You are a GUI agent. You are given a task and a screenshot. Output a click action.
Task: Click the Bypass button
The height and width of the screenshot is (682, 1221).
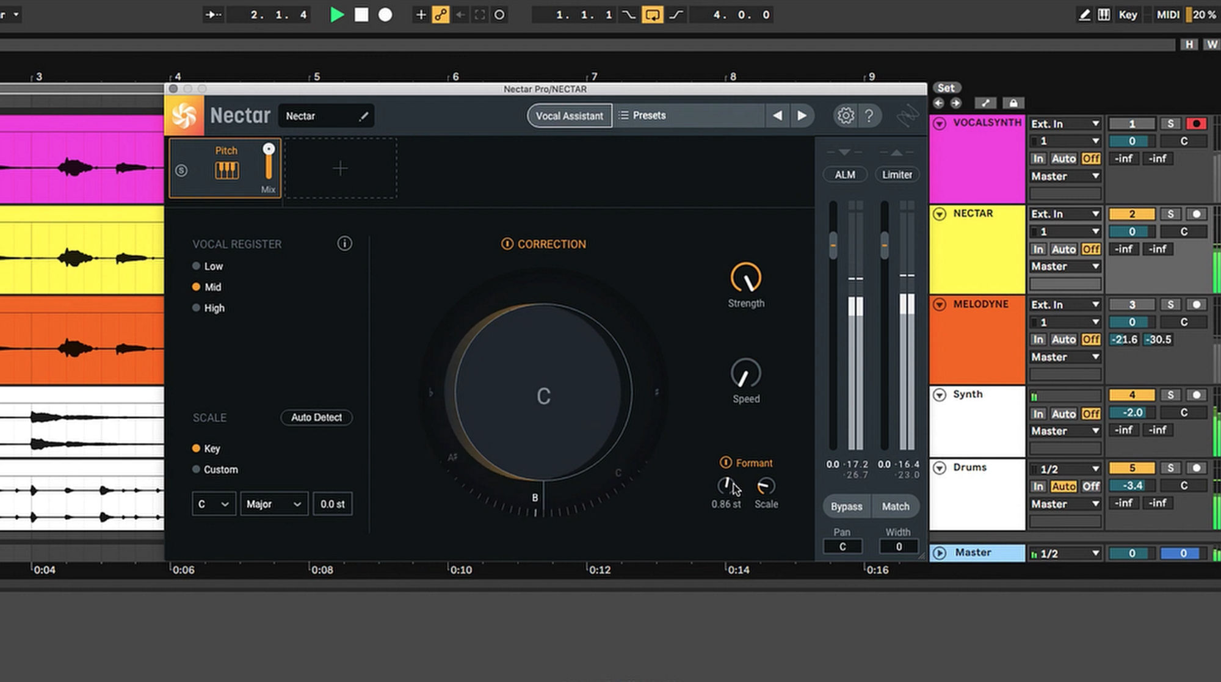pos(846,506)
